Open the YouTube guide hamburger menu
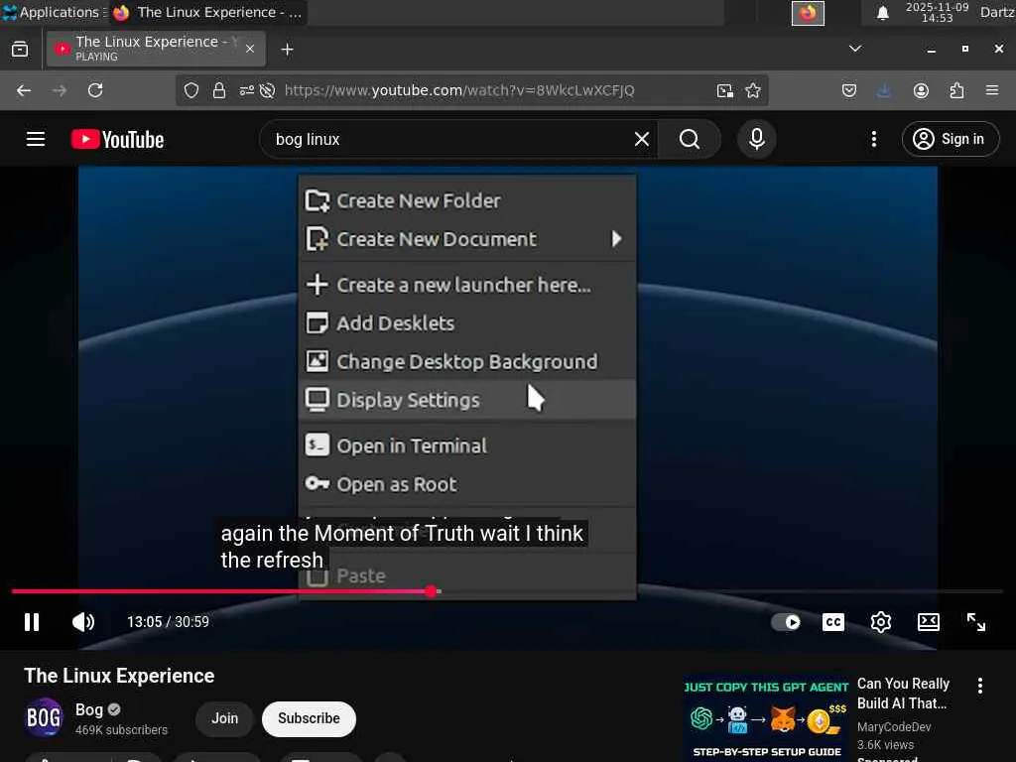 click(36, 139)
